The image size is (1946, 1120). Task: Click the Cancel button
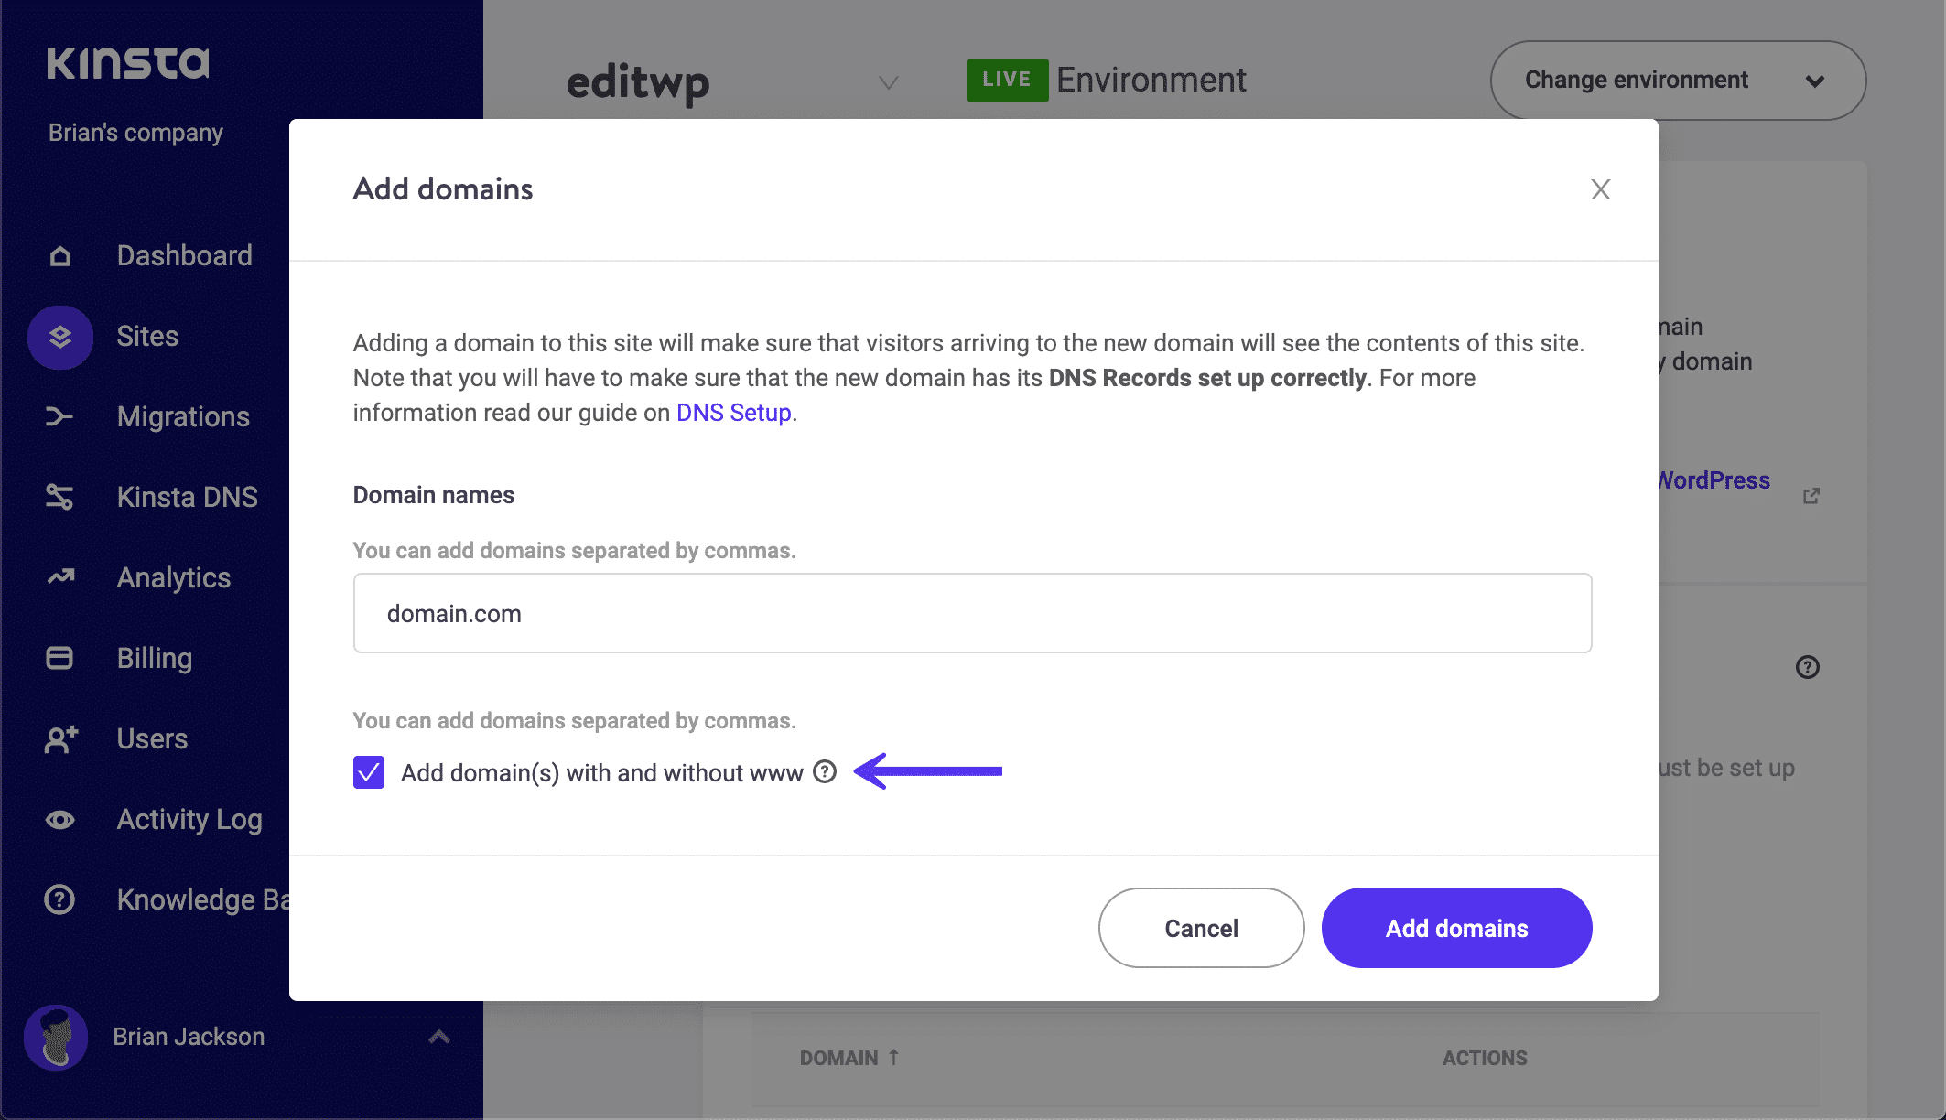click(x=1200, y=928)
